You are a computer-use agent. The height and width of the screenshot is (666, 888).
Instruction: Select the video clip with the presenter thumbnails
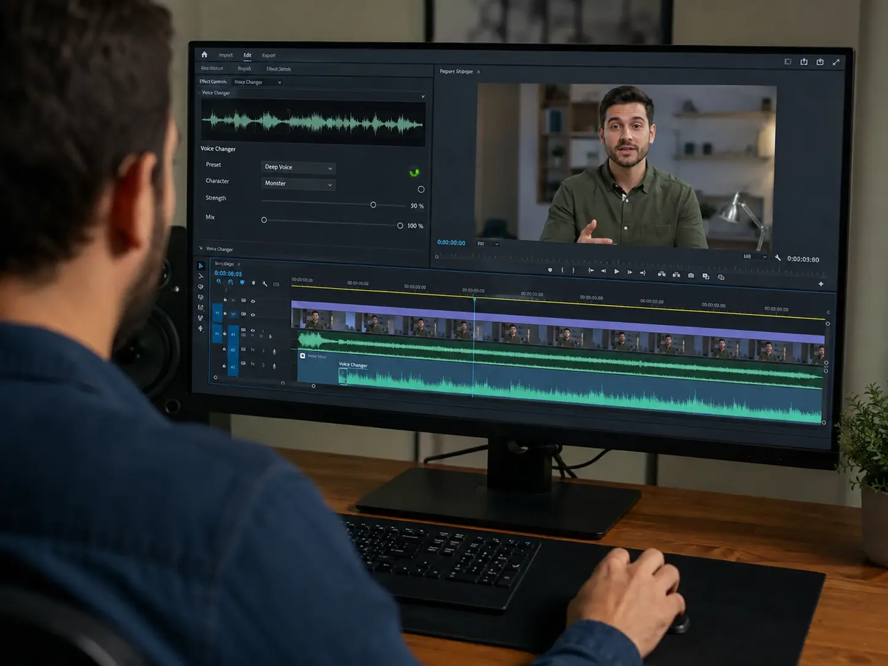pos(558,331)
